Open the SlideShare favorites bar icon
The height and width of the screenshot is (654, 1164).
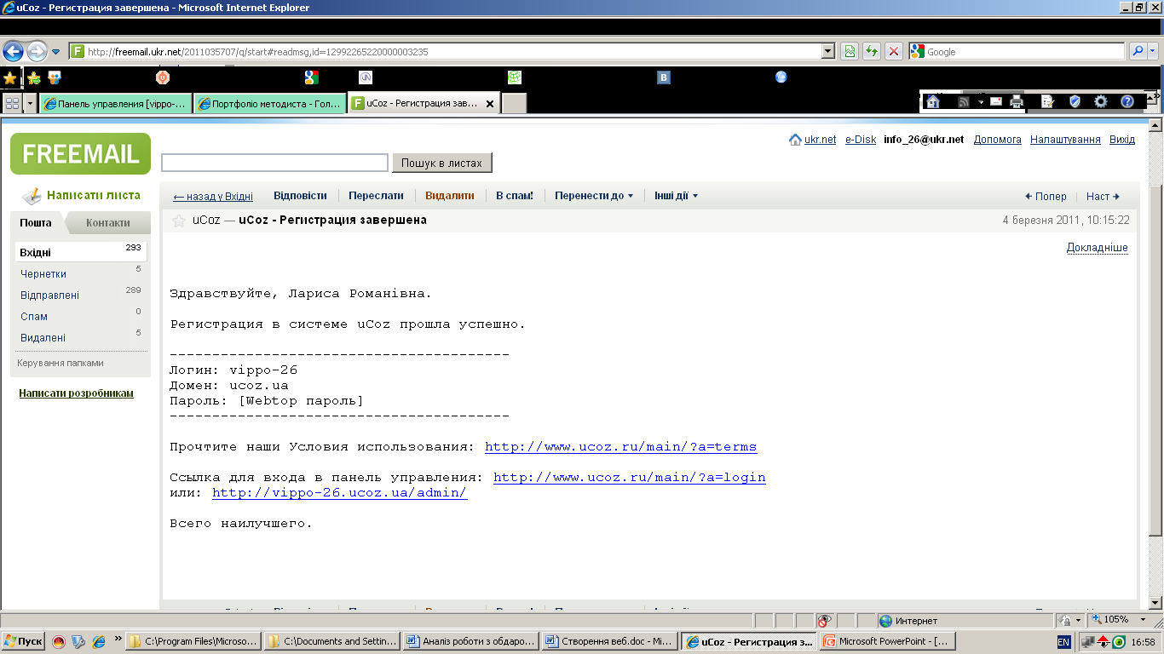click(x=55, y=77)
